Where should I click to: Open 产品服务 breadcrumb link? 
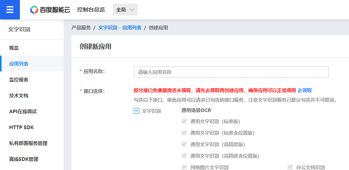(x=81, y=28)
